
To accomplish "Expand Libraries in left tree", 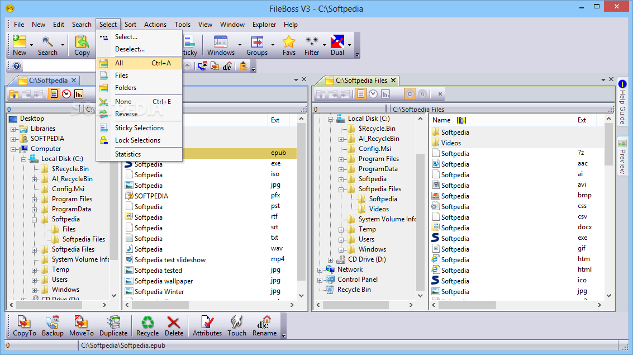I will [x=13, y=129].
